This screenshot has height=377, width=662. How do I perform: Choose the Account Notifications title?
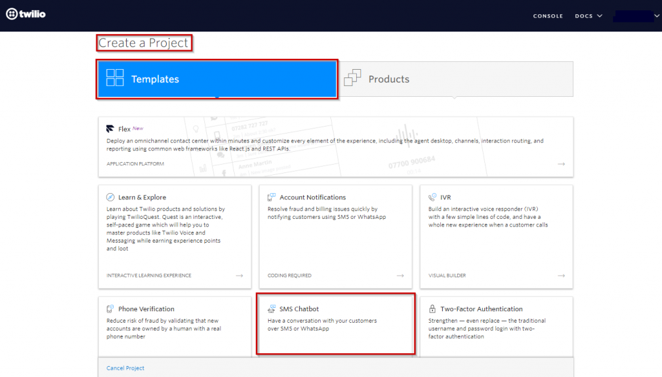pyautogui.click(x=312, y=198)
